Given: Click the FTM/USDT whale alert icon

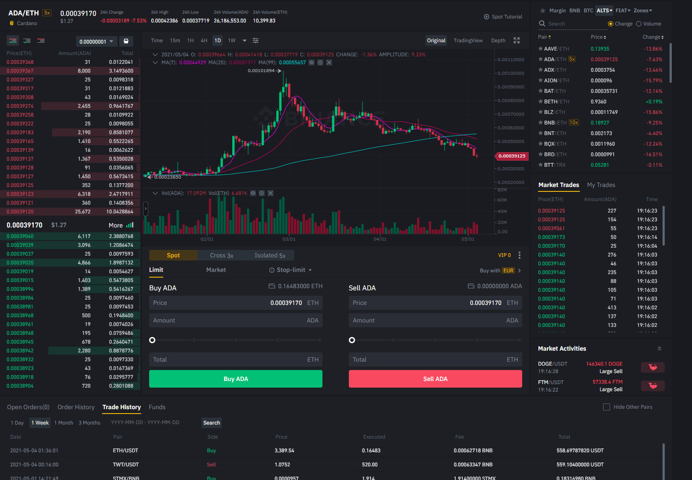Looking at the screenshot, I should [x=653, y=386].
